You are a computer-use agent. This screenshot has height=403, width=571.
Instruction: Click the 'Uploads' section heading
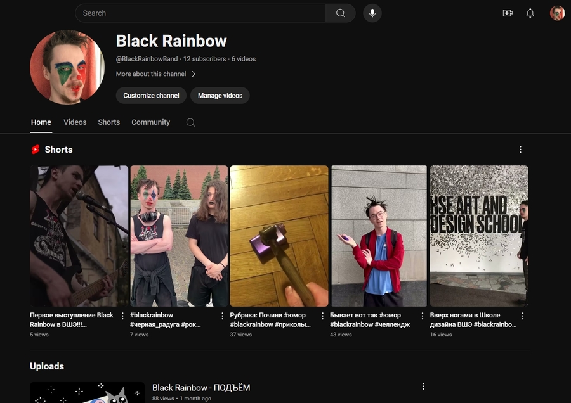[47, 366]
